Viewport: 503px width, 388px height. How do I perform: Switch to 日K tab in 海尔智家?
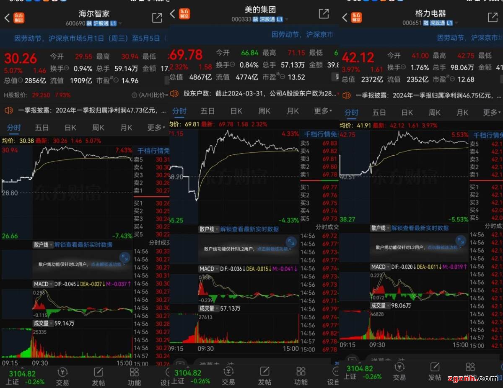click(70, 128)
